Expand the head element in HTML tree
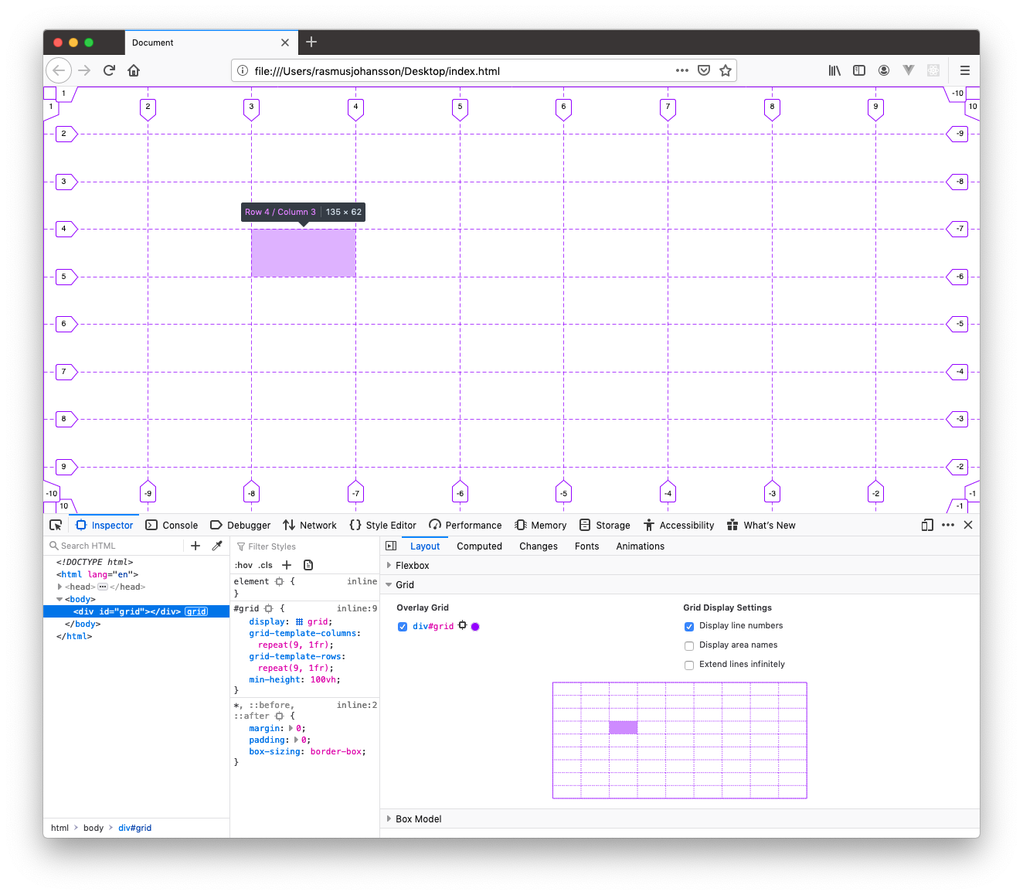Screen dimensions: 1023x895 coord(59,587)
